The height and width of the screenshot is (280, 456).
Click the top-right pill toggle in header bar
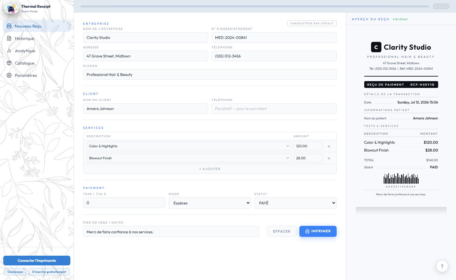(441, 6)
